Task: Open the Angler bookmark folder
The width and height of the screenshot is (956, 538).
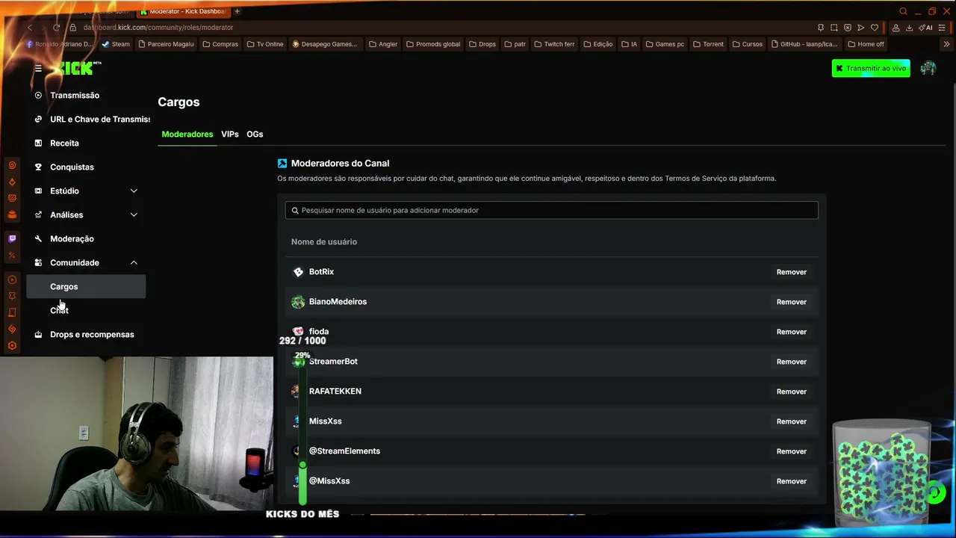Action: point(383,44)
